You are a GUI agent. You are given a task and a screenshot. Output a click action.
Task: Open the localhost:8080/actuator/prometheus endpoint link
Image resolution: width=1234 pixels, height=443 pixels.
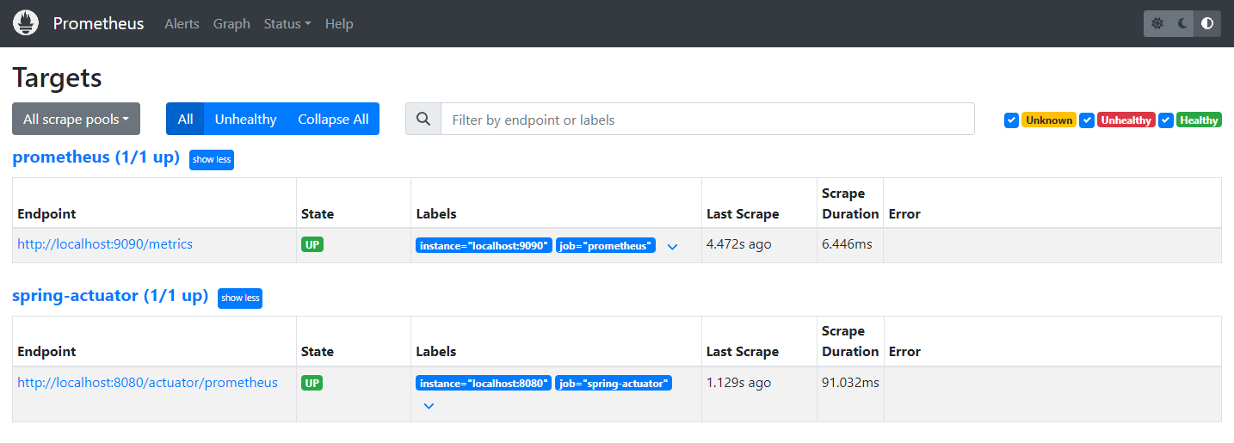147,383
